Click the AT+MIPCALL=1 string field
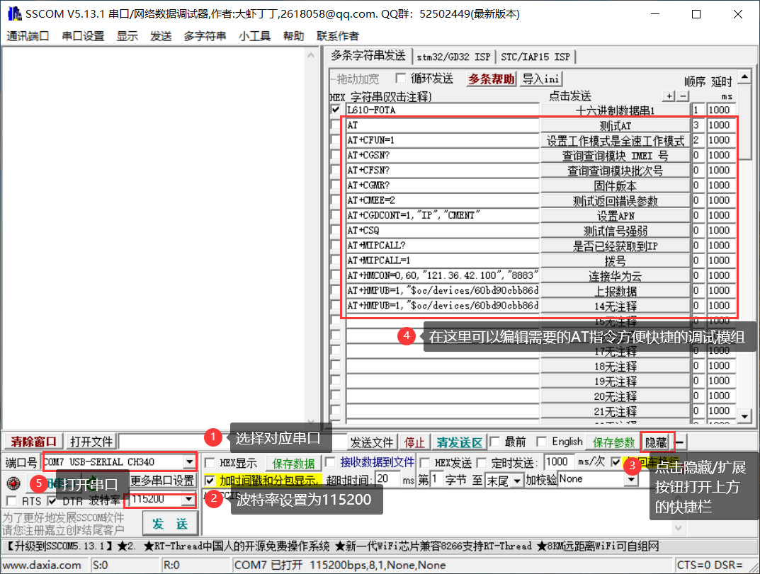Image resolution: width=760 pixels, height=574 pixels. (443, 260)
